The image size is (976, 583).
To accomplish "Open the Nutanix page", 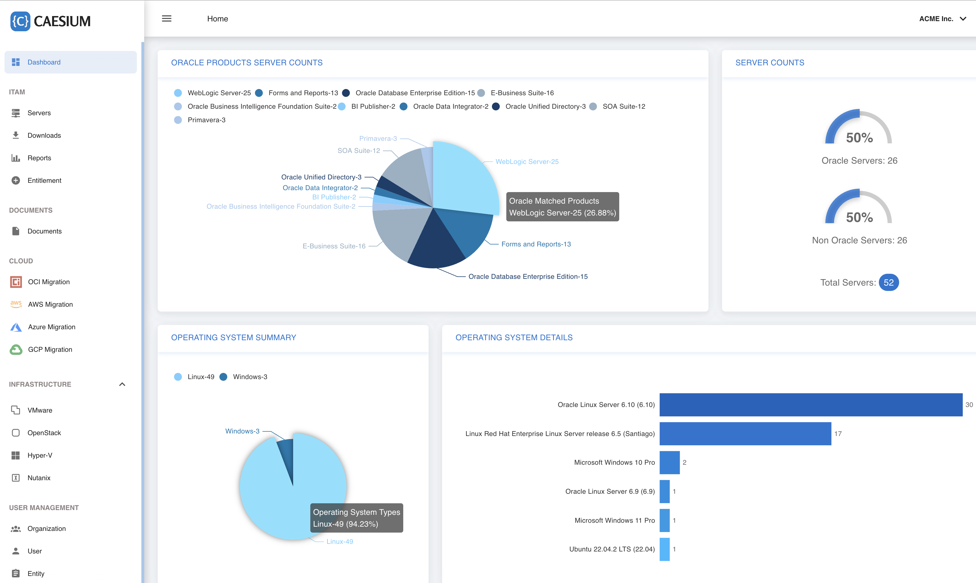I will click(71, 478).
